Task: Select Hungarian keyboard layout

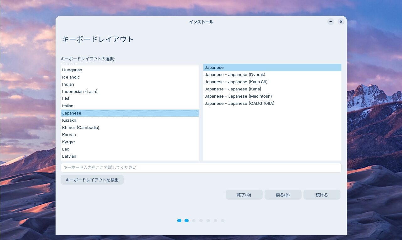Action: point(72,70)
